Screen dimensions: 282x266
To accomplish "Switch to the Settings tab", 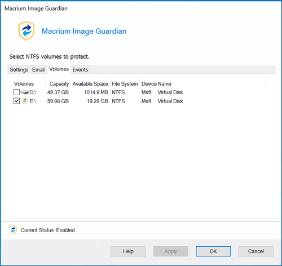I will click(x=19, y=70).
